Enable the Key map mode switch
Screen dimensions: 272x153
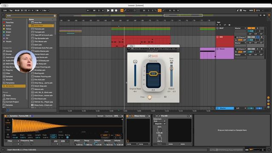coord(245,10)
